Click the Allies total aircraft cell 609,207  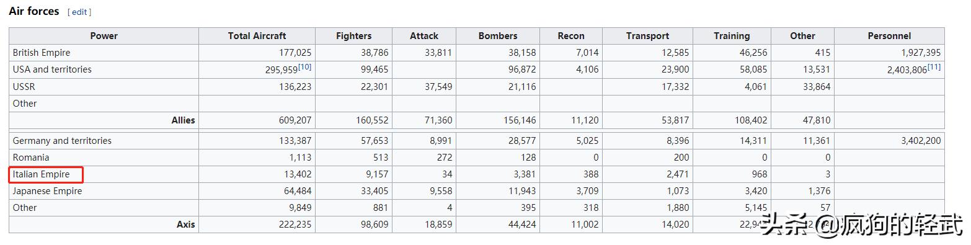click(295, 120)
